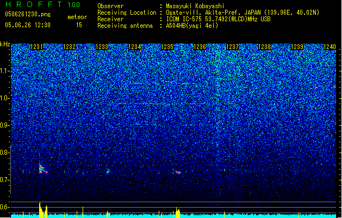Screen dimensions: 342x218
Task: Click the 0.6 kHz axis label
Action: 5,207
